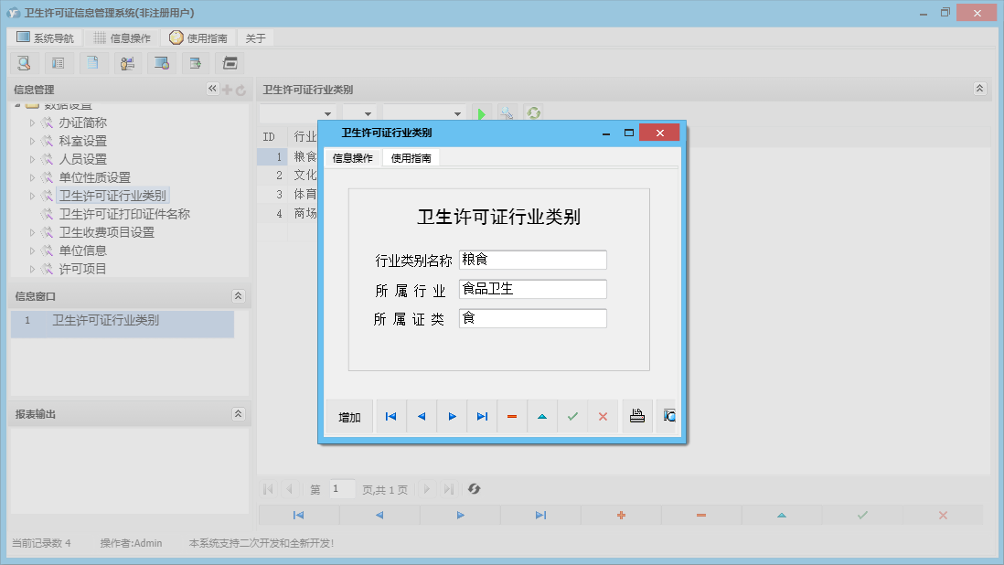The height and width of the screenshot is (565, 1004).
Task: Open the 关于 menu item
Action: pos(255,37)
